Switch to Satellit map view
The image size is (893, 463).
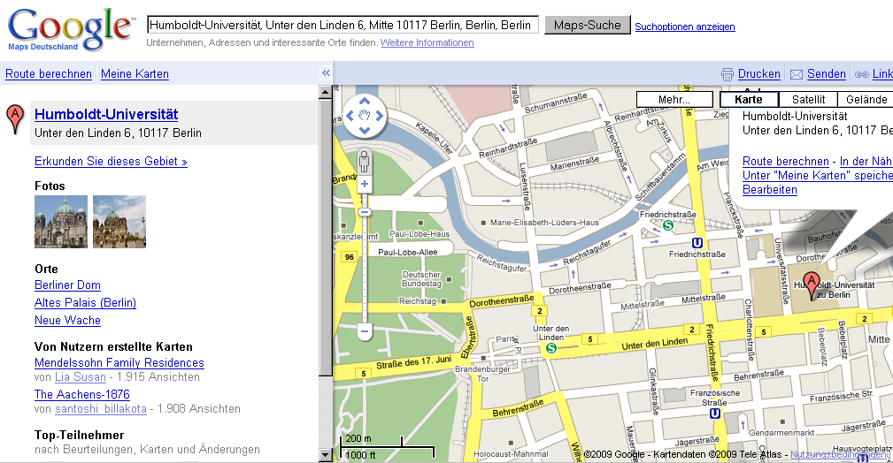click(808, 100)
